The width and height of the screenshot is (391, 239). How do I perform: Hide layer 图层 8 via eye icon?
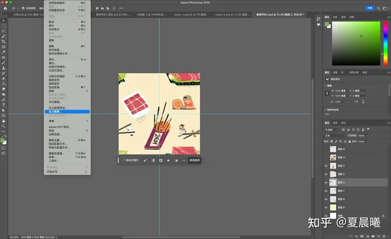tap(326, 199)
